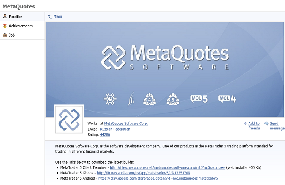
Task: Click the MetaTrader 4 icon in banner
Action: 149,99
